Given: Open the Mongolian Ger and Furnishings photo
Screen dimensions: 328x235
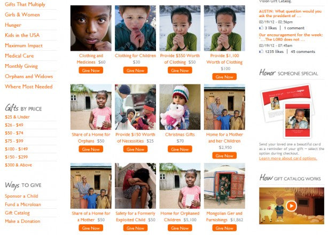Looking at the screenshot, I should click(224, 186).
